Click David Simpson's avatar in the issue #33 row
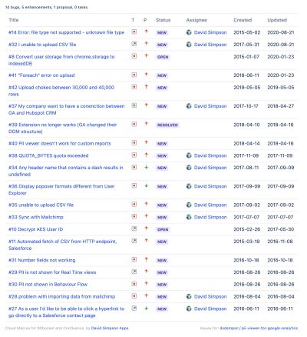The height and width of the screenshot is (337, 307). pos(189,217)
